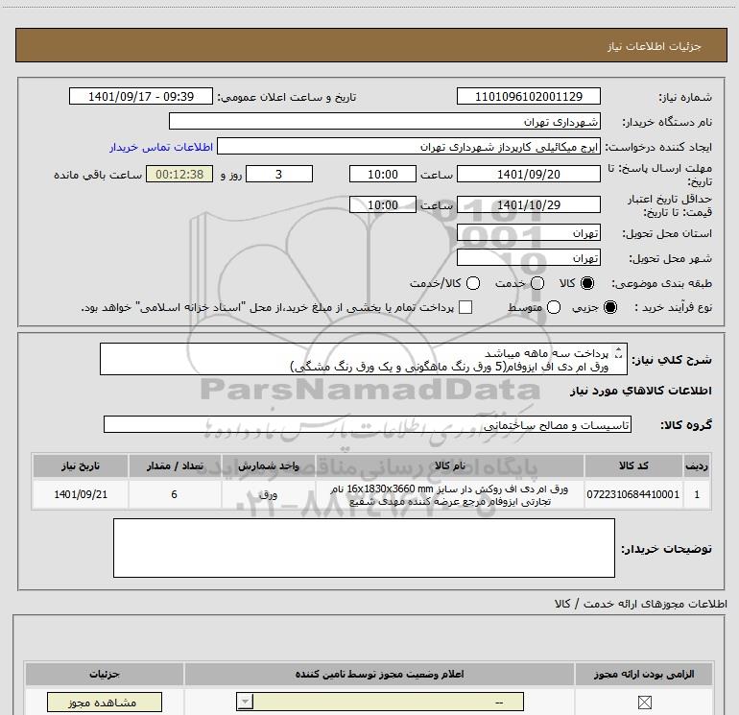Viewport: 739px width, 715px height.
Task: Click the need date cell 1401/09/21
Action: 81,494
